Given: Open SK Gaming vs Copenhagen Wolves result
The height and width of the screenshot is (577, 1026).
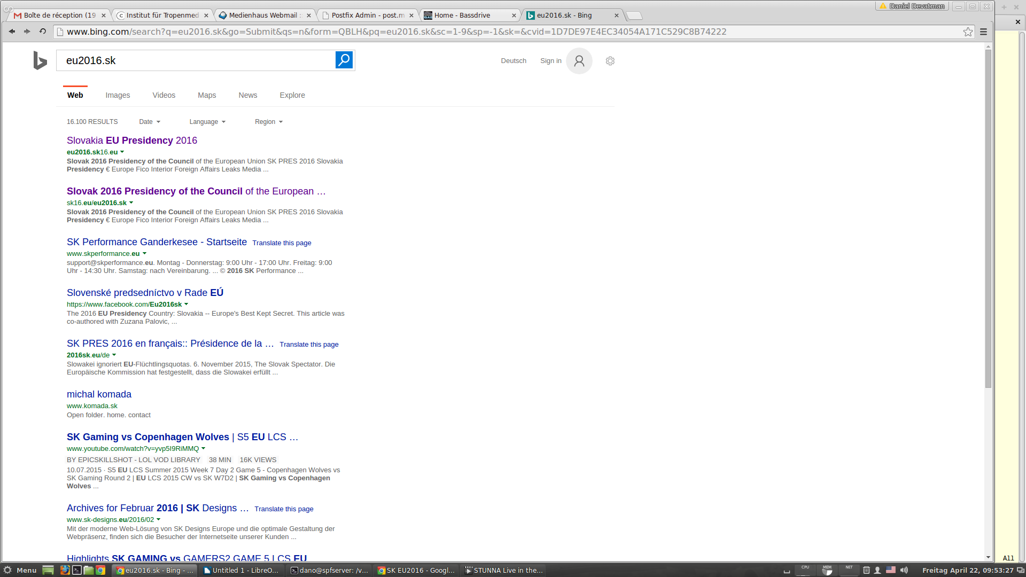Looking at the screenshot, I should tap(182, 437).
